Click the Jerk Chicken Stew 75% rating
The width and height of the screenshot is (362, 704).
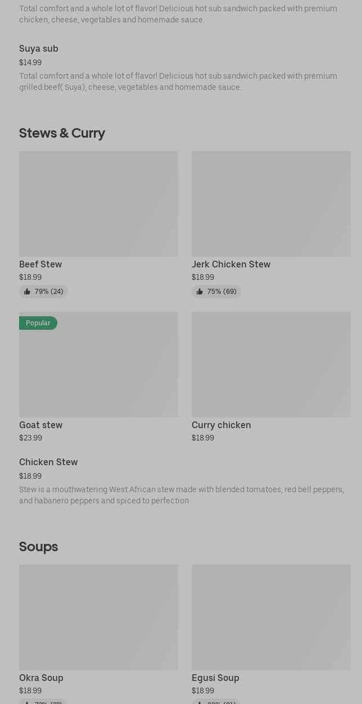click(x=217, y=292)
